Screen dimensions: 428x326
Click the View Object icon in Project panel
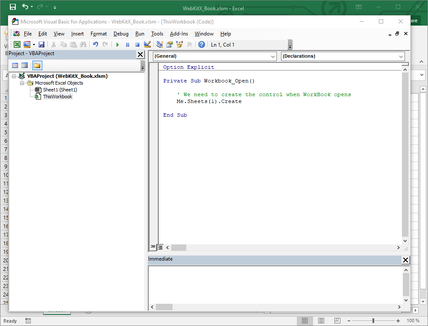tap(25, 65)
